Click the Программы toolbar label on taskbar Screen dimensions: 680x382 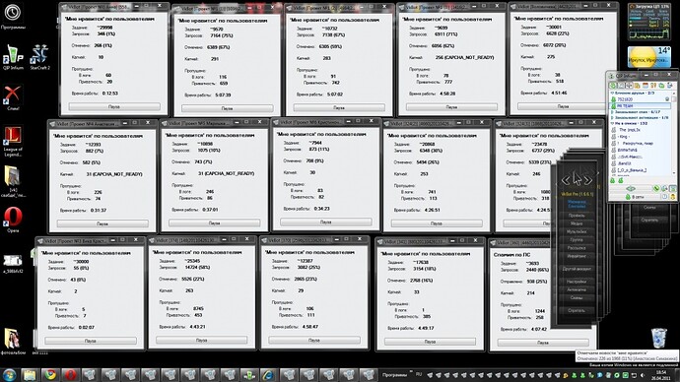coord(394,375)
